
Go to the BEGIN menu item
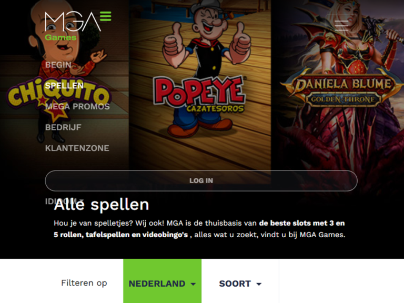pos(58,65)
